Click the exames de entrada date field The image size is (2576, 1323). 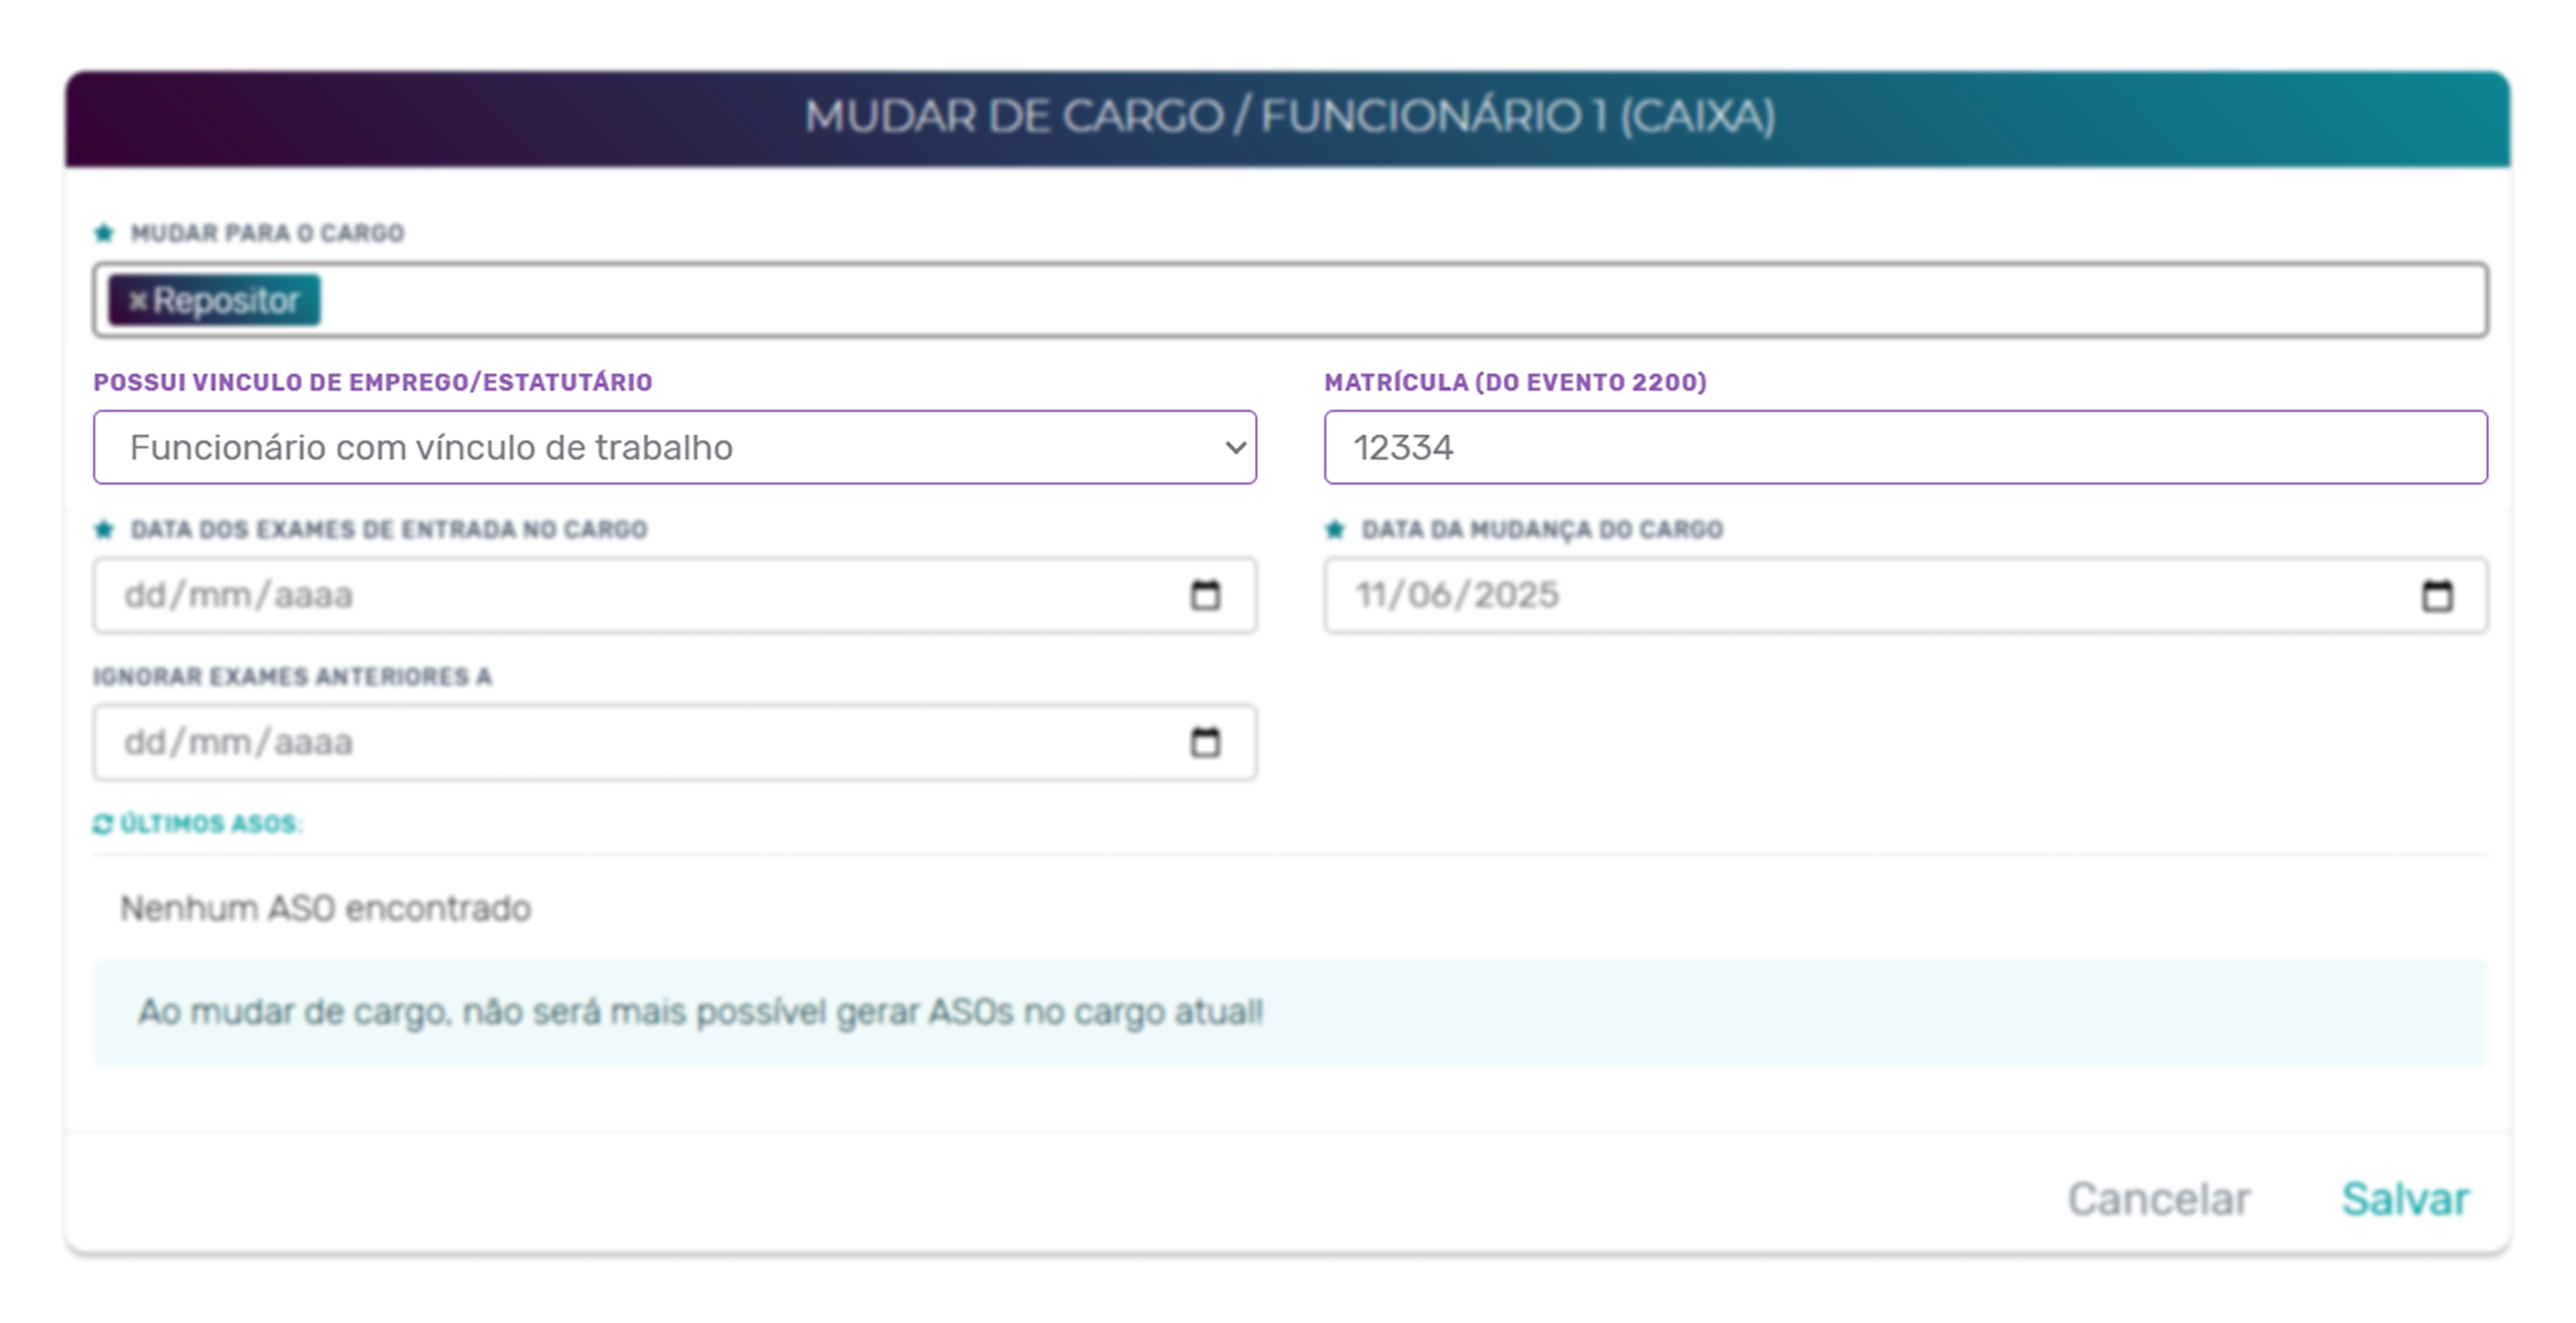[675, 595]
